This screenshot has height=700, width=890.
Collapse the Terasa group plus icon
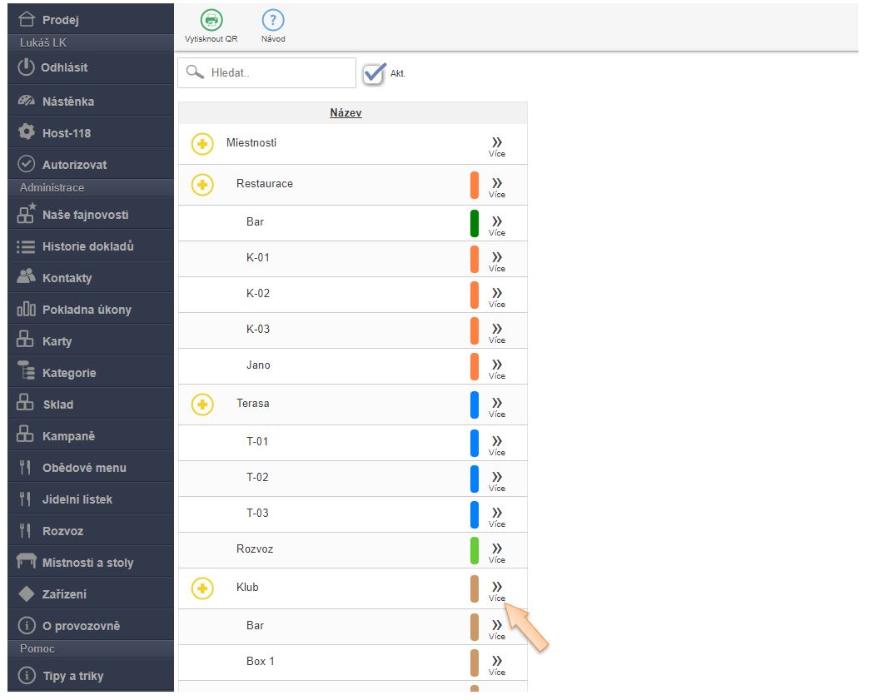(202, 405)
